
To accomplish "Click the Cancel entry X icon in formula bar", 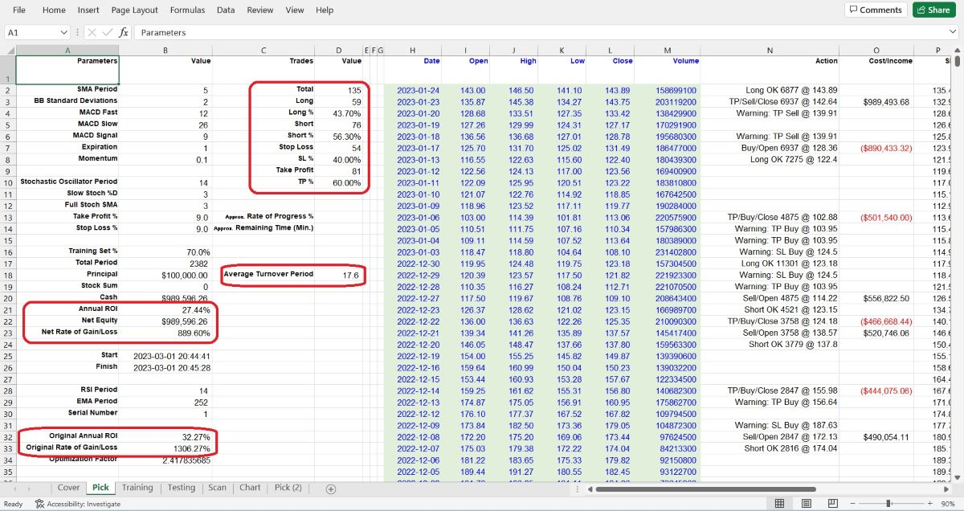I will 92,32.
